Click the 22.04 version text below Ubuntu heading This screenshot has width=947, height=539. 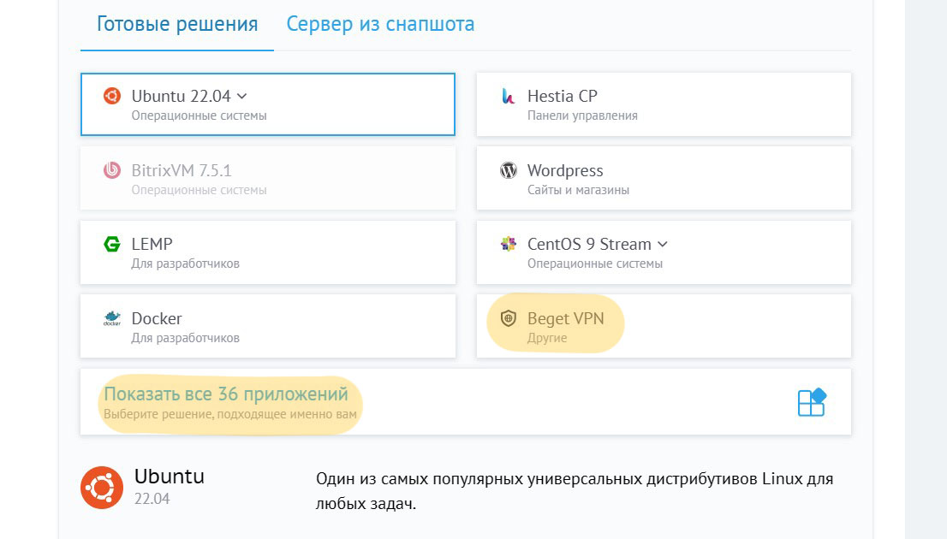click(x=152, y=499)
